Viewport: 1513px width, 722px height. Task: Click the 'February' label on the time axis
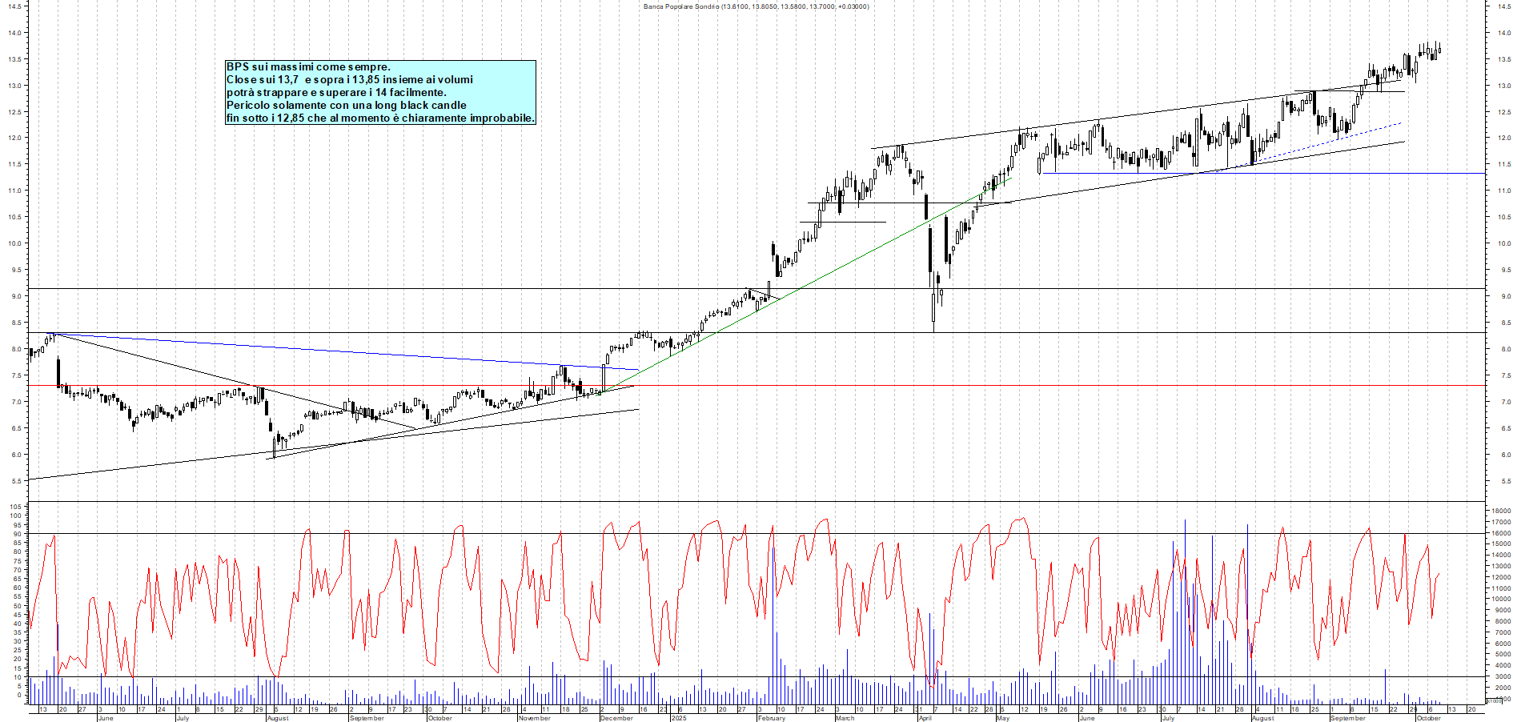click(x=771, y=718)
